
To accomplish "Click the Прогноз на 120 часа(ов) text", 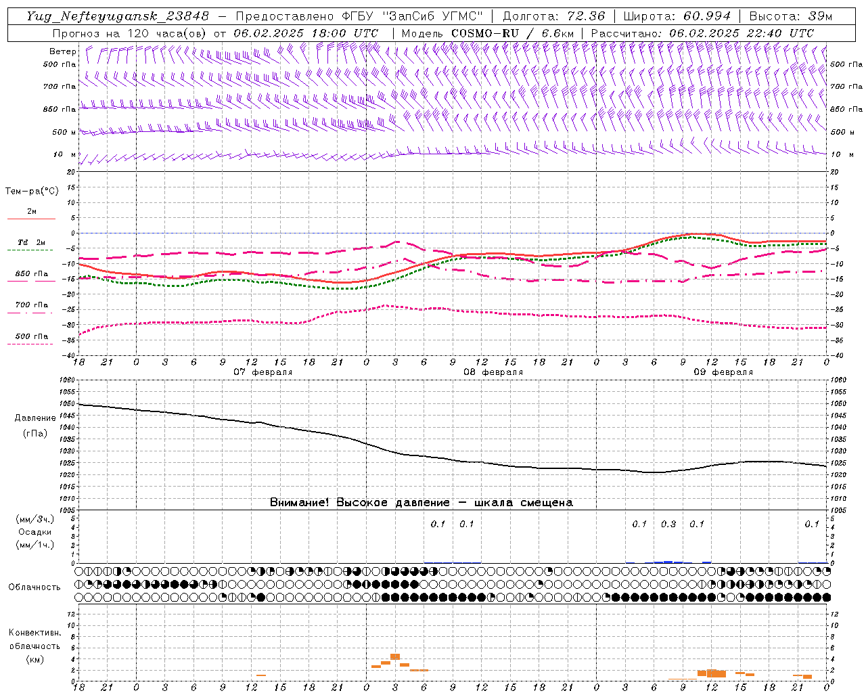I will coord(130,33).
